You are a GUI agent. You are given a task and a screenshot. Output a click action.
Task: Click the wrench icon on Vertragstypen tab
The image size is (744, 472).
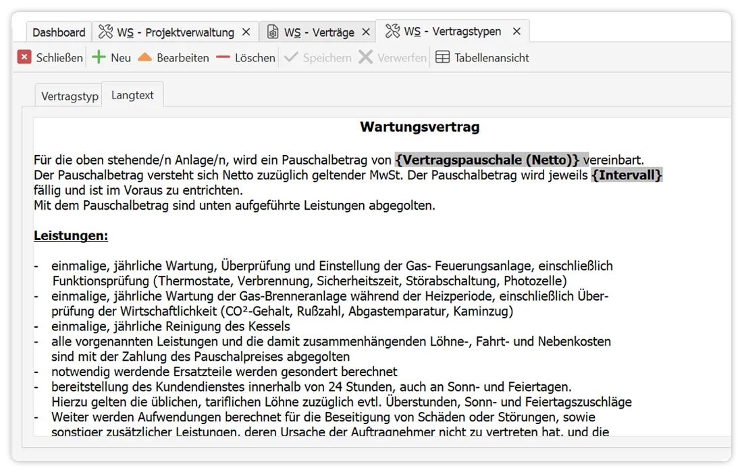(x=392, y=32)
